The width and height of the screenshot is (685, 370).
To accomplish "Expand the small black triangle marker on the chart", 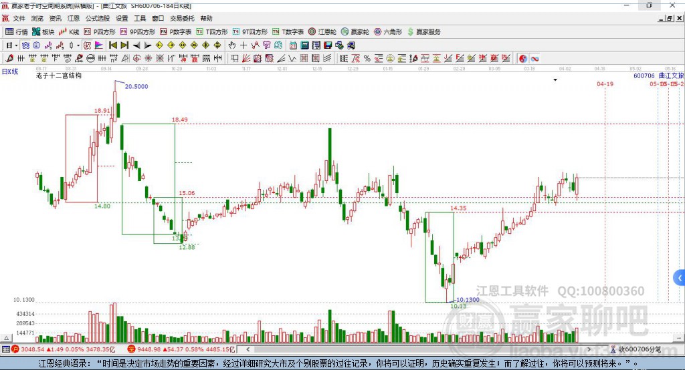I will tap(555, 80).
